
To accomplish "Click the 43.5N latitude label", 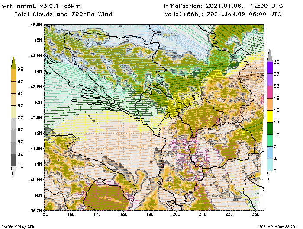I will point(36,86).
